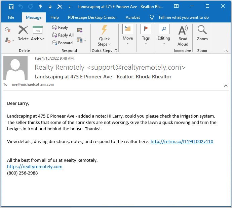
Task: Open Quick Steps gallery
Action: point(104,36)
